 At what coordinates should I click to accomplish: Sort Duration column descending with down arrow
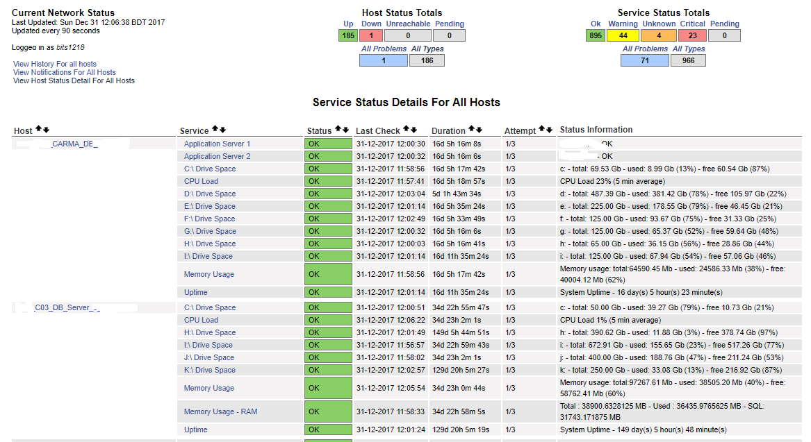[x=479, y=129]
